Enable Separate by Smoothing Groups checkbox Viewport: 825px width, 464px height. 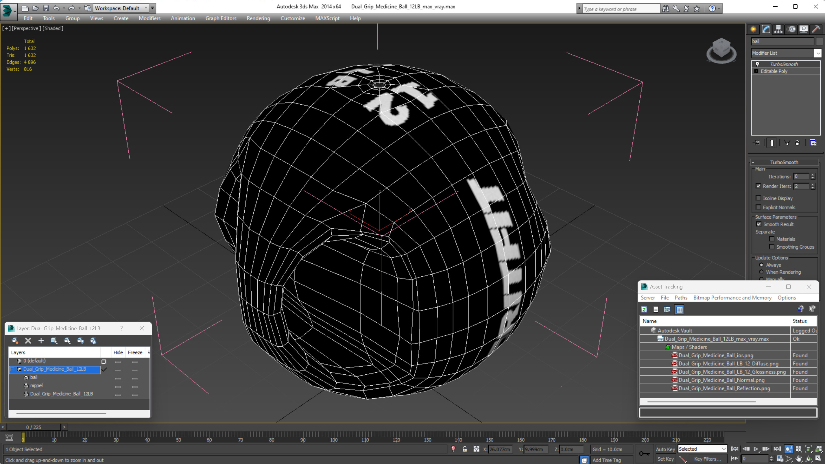[x=772, y=247]
